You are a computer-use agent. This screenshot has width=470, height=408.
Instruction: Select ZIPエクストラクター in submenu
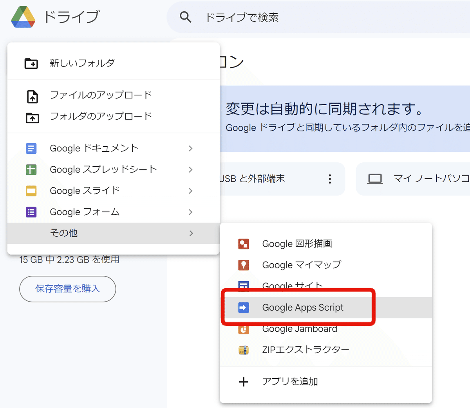(x=326, y=350)
